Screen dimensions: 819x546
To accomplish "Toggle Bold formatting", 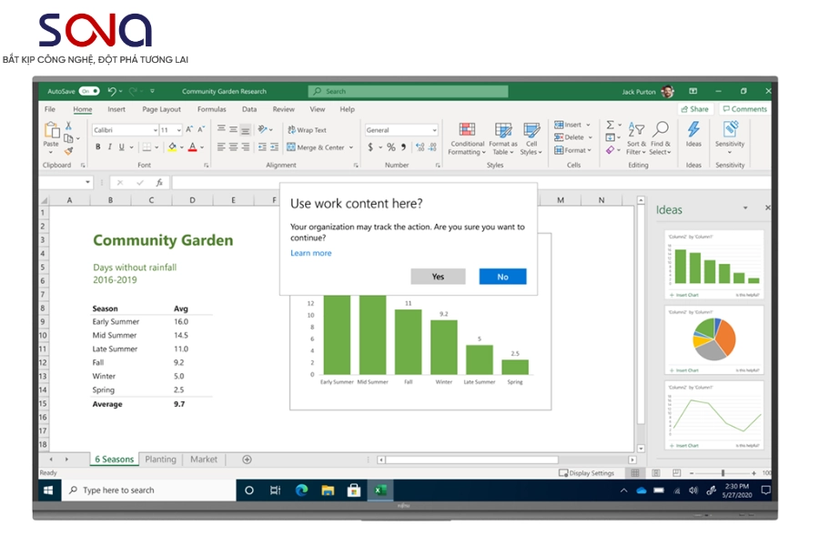I will point(97,147).
